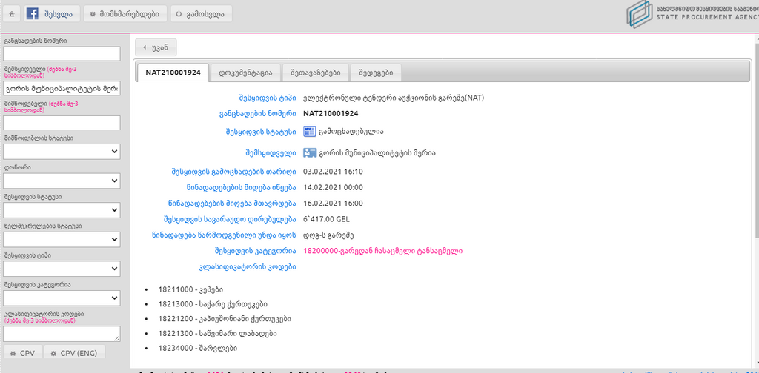Click the purchaser card icon beside გორის მუნიციპალიტეტის მერია
This screenshot has height=373, width=759.
pos(310,153)
